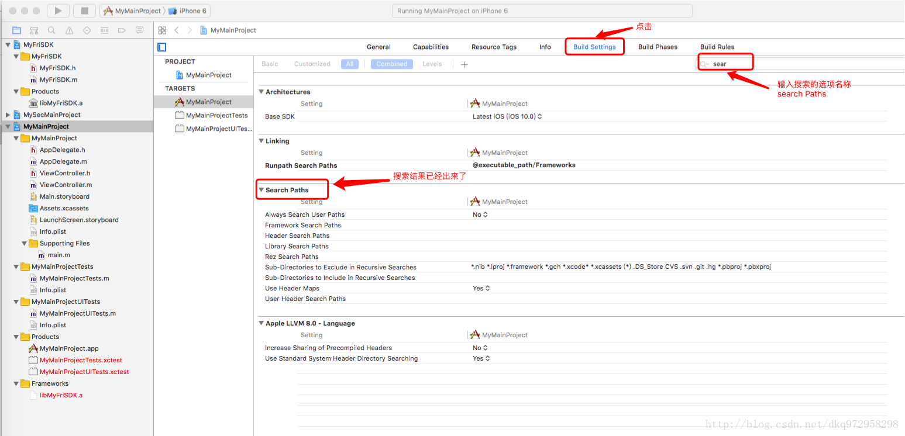Click the magnifier icon in search field
Viewport: 905px width, 436px height.
tap(705, 64)
